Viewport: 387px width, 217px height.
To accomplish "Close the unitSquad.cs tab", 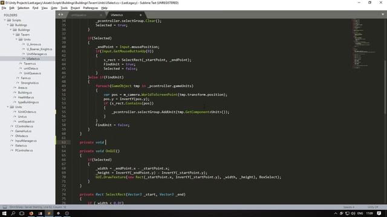I will (x=101, y=15).
